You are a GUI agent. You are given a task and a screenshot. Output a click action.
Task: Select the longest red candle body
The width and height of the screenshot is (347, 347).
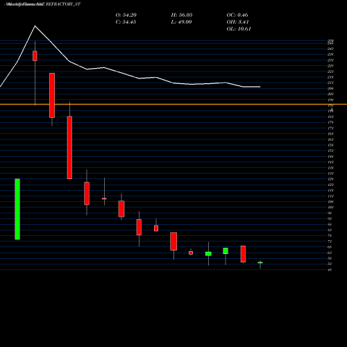(x=69, y=148)
